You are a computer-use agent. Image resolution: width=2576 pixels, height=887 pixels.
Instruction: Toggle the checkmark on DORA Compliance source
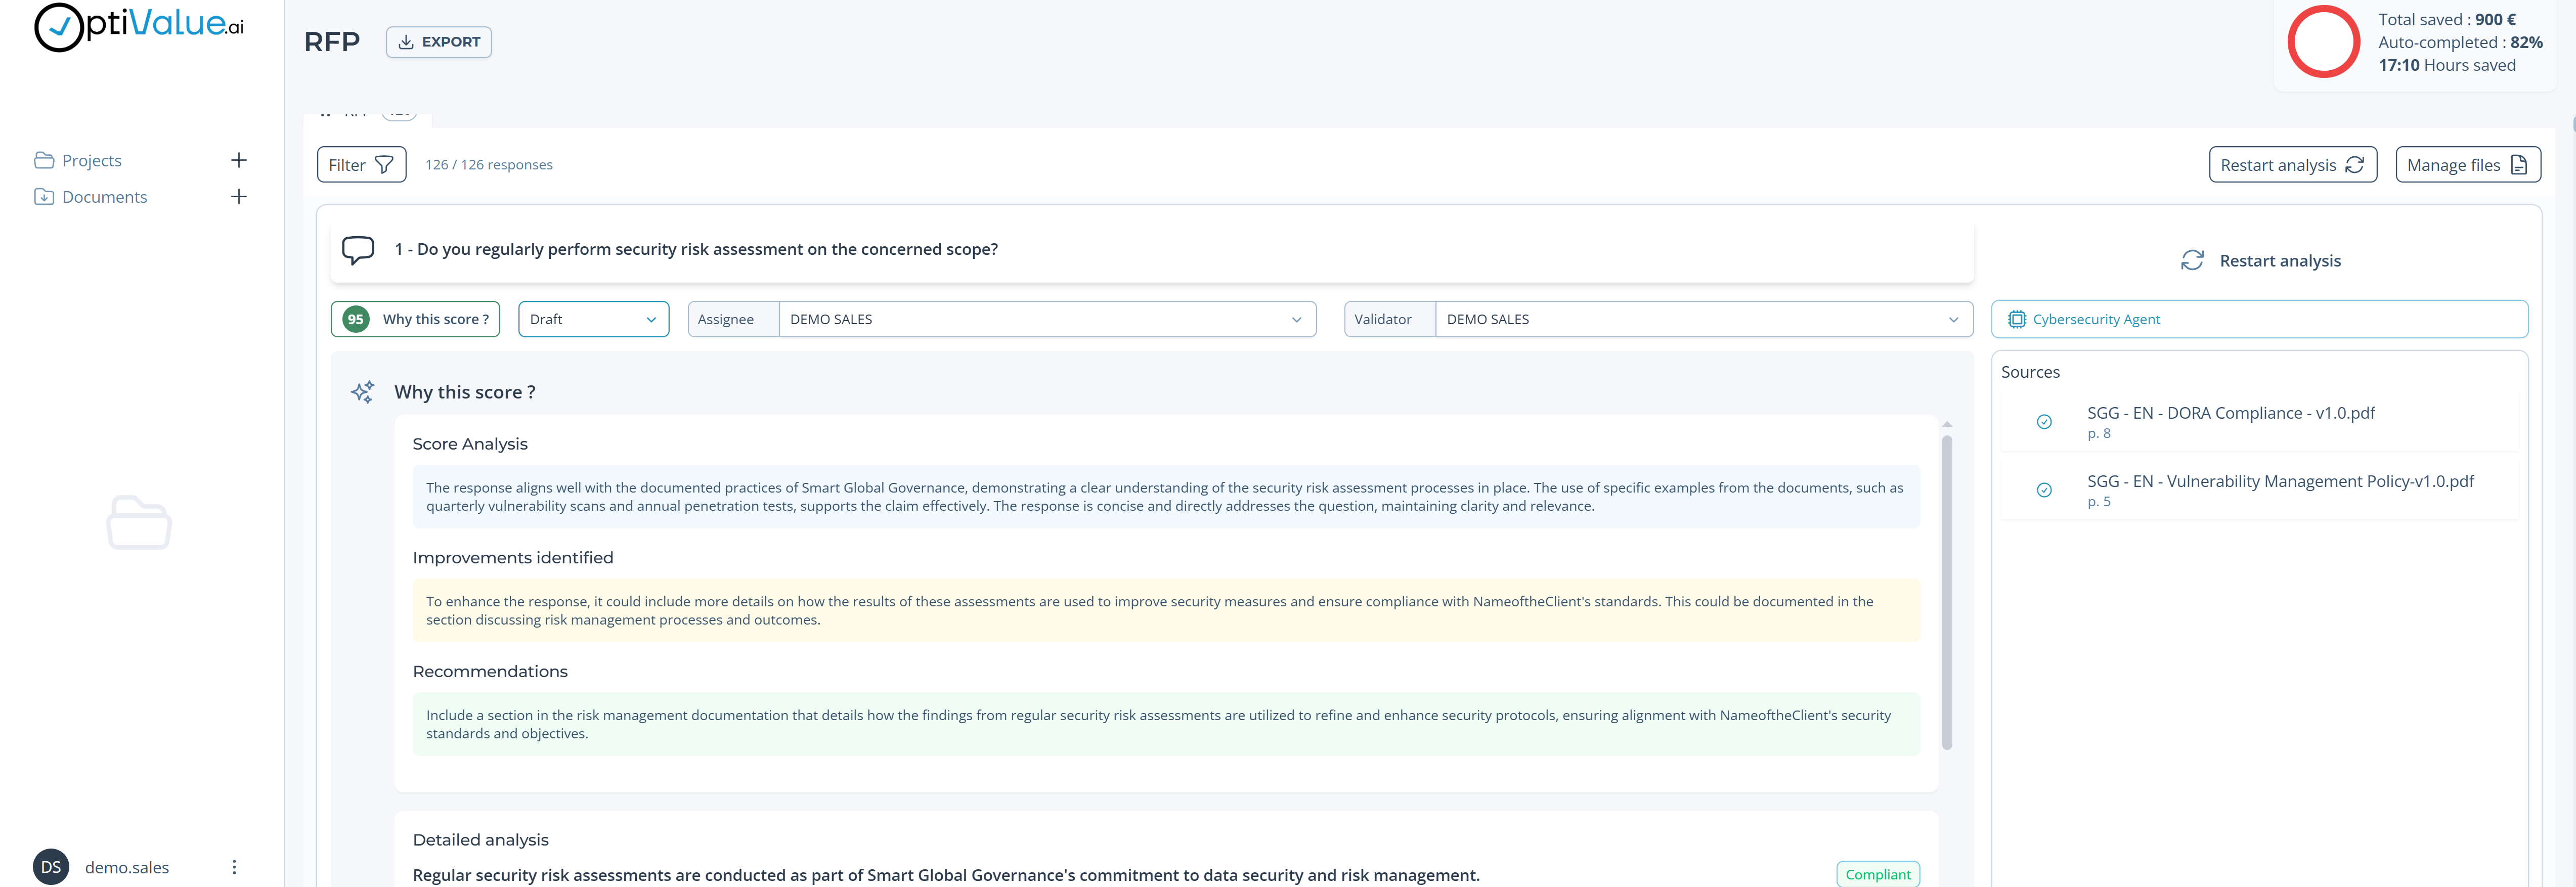pyautogui.click(x=2044, y=422)
